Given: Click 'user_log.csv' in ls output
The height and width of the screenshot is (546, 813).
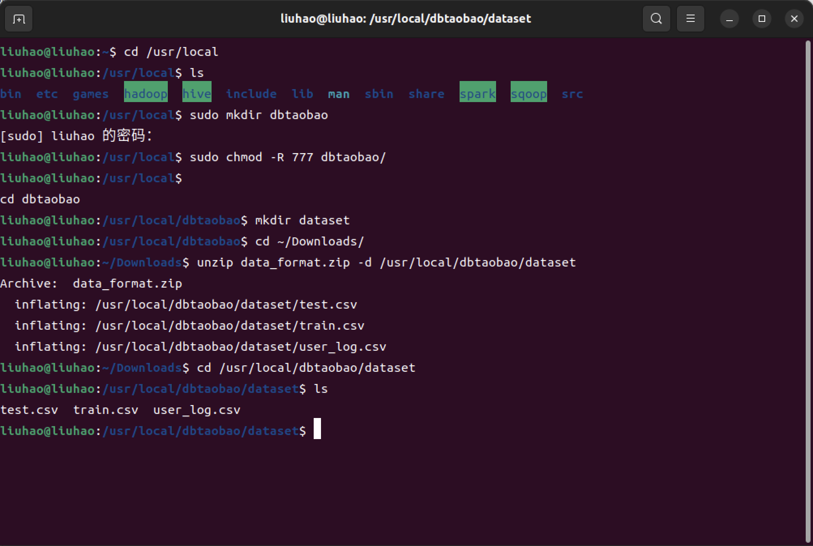Looking at the screenshot, I should 197,410.
